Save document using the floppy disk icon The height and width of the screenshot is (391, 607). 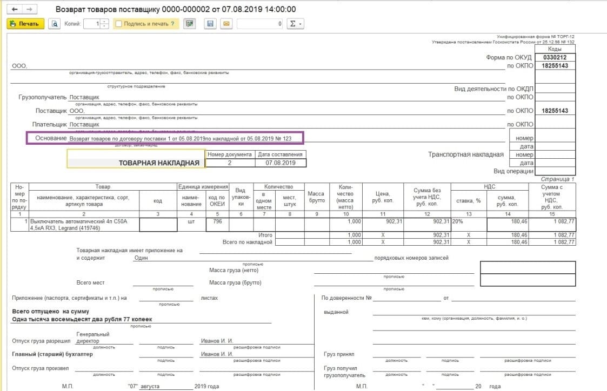210,24
